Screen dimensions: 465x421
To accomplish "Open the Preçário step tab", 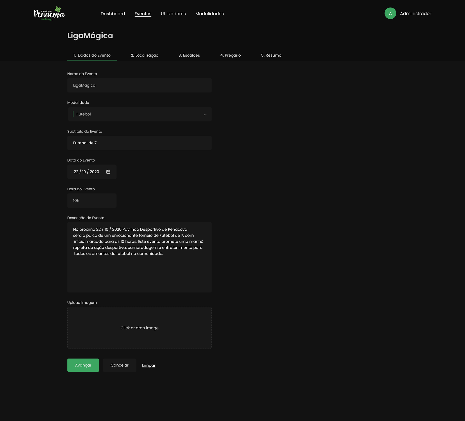I will 230,55.
